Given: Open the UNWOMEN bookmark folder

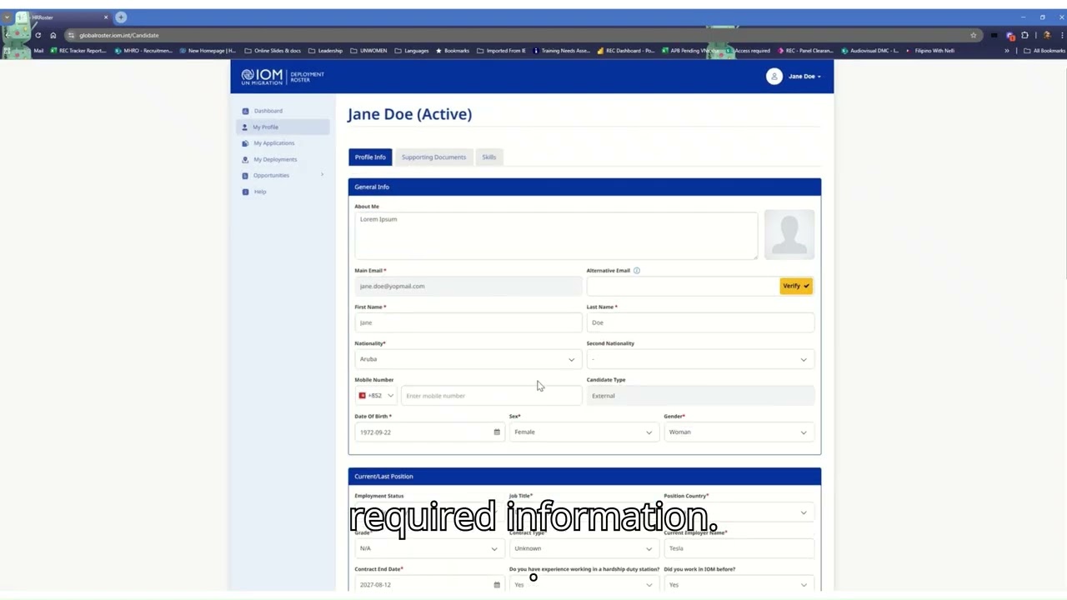Looking at the screenshot, I should coord(368,51).
